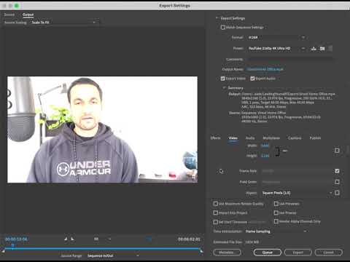This screenshot has width=350, height=262.
Task: Click the blue preview timeline bar
Action: point(102,249)
